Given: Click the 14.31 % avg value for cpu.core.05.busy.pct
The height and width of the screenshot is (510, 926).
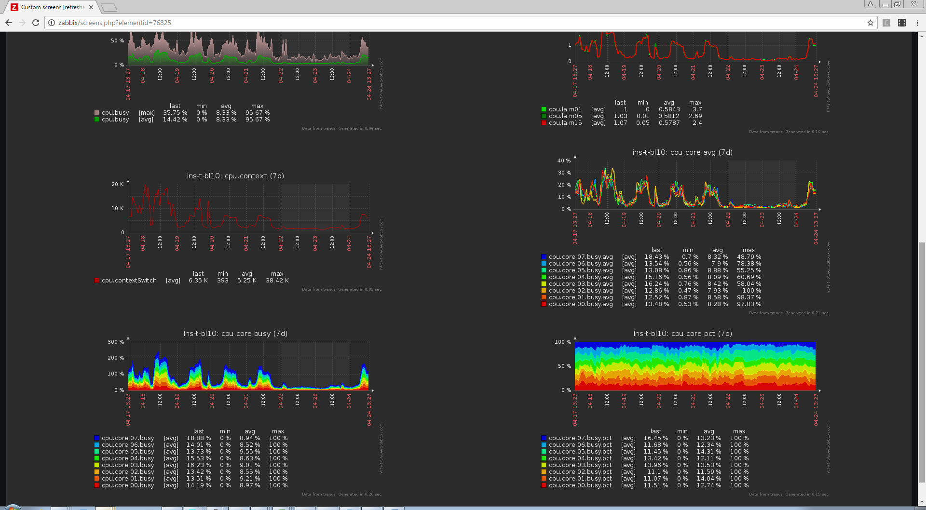Looking at the screenshot, I should coord(709,452).
